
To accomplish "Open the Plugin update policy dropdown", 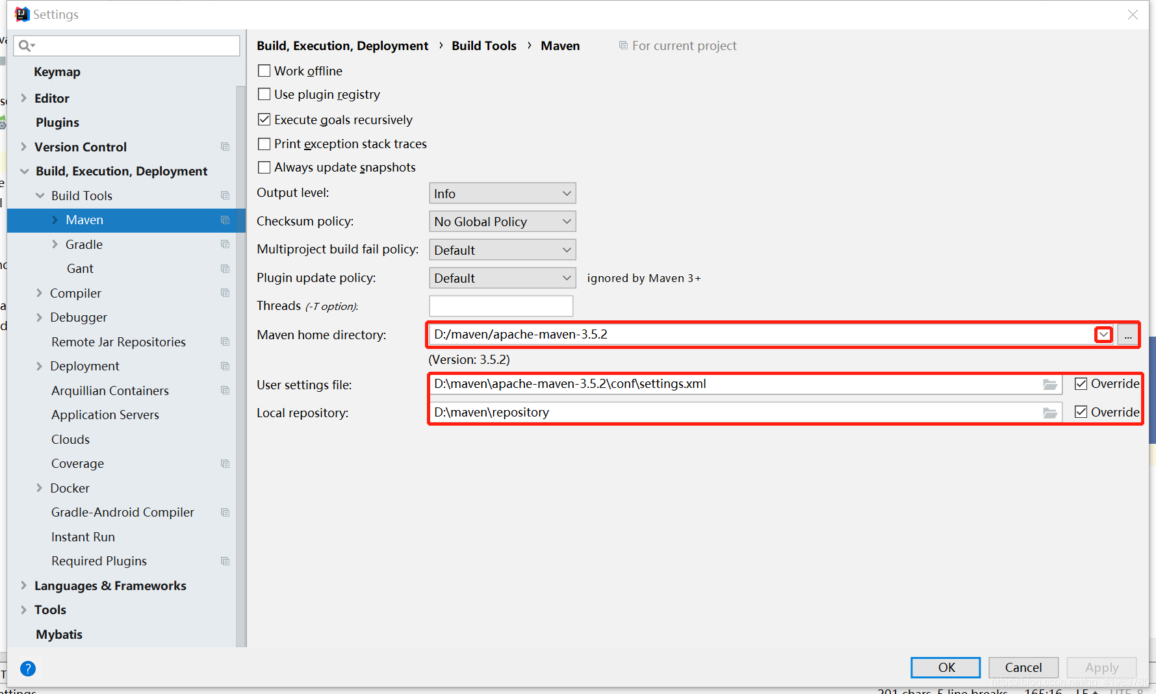I will point(502,278).
